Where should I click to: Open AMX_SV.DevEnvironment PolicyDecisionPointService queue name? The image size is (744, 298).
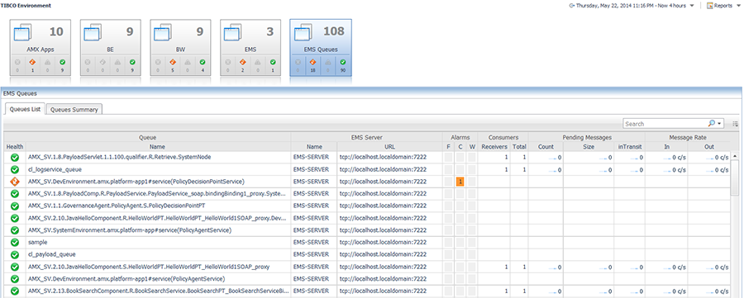click(x=136, y=182)
